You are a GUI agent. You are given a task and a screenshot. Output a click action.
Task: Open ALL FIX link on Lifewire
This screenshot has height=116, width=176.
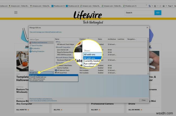point(58,110)
